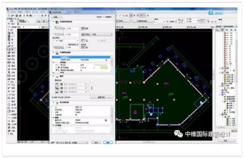Screen dimensions: 244x158
Task: Open the Edit menu
Action: pos(20,12)
